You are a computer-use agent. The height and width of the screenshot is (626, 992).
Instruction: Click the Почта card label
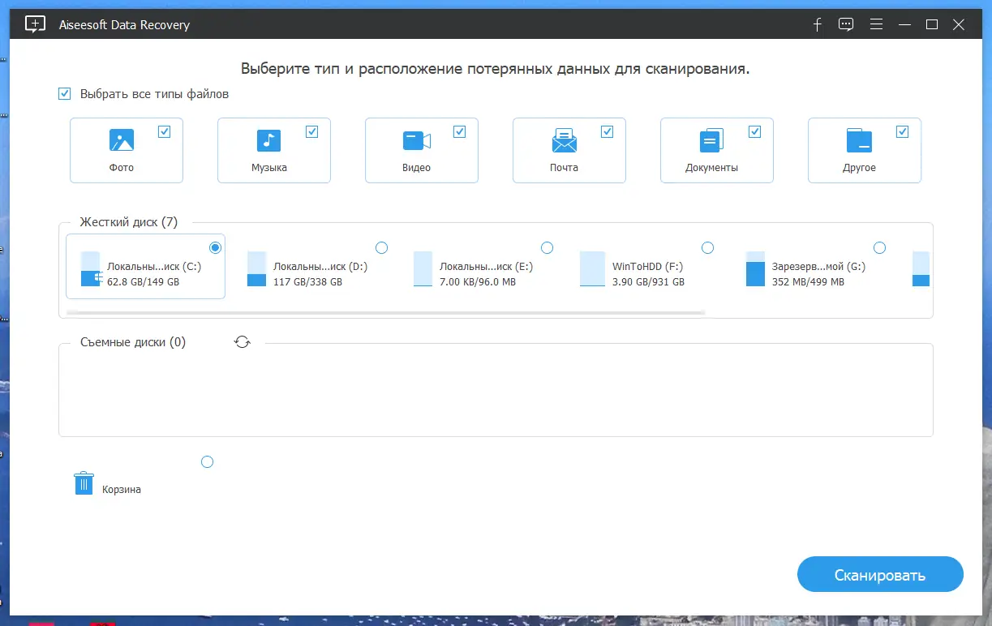coord(564,168)
